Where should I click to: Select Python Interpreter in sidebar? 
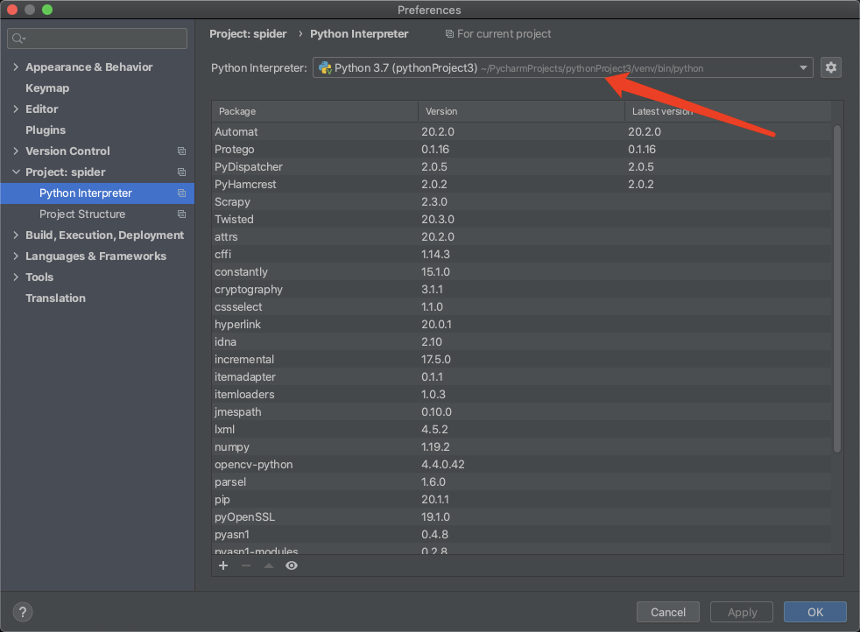(97, 193)
